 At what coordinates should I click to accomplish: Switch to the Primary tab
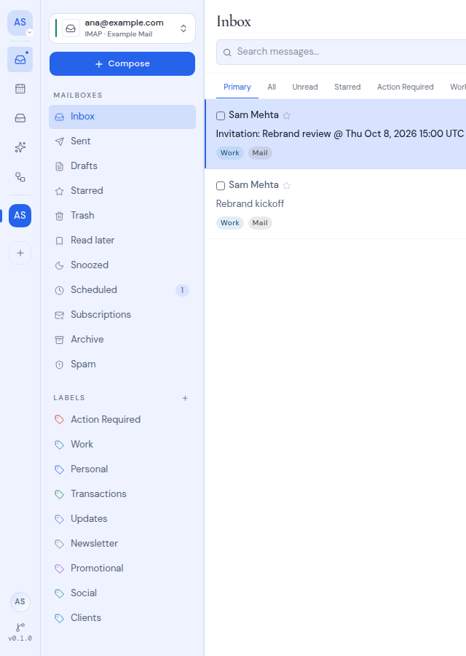[237, 87]
